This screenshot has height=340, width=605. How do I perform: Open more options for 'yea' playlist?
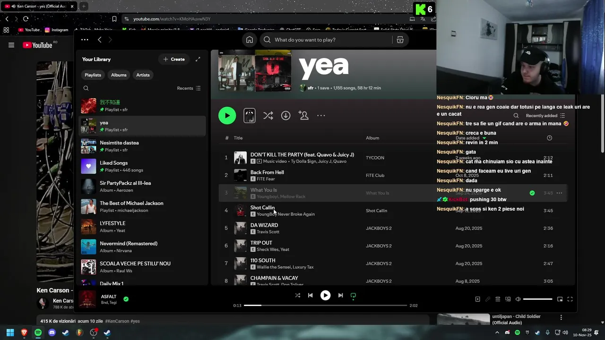click(x=321, y=116)
